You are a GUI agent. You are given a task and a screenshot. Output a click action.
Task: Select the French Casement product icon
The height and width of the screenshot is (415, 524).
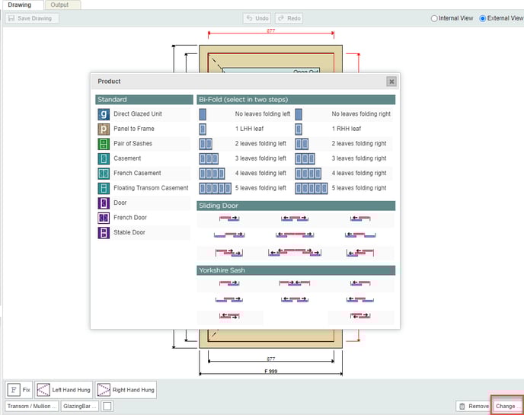pyautogui.click(x=104, y=173)
